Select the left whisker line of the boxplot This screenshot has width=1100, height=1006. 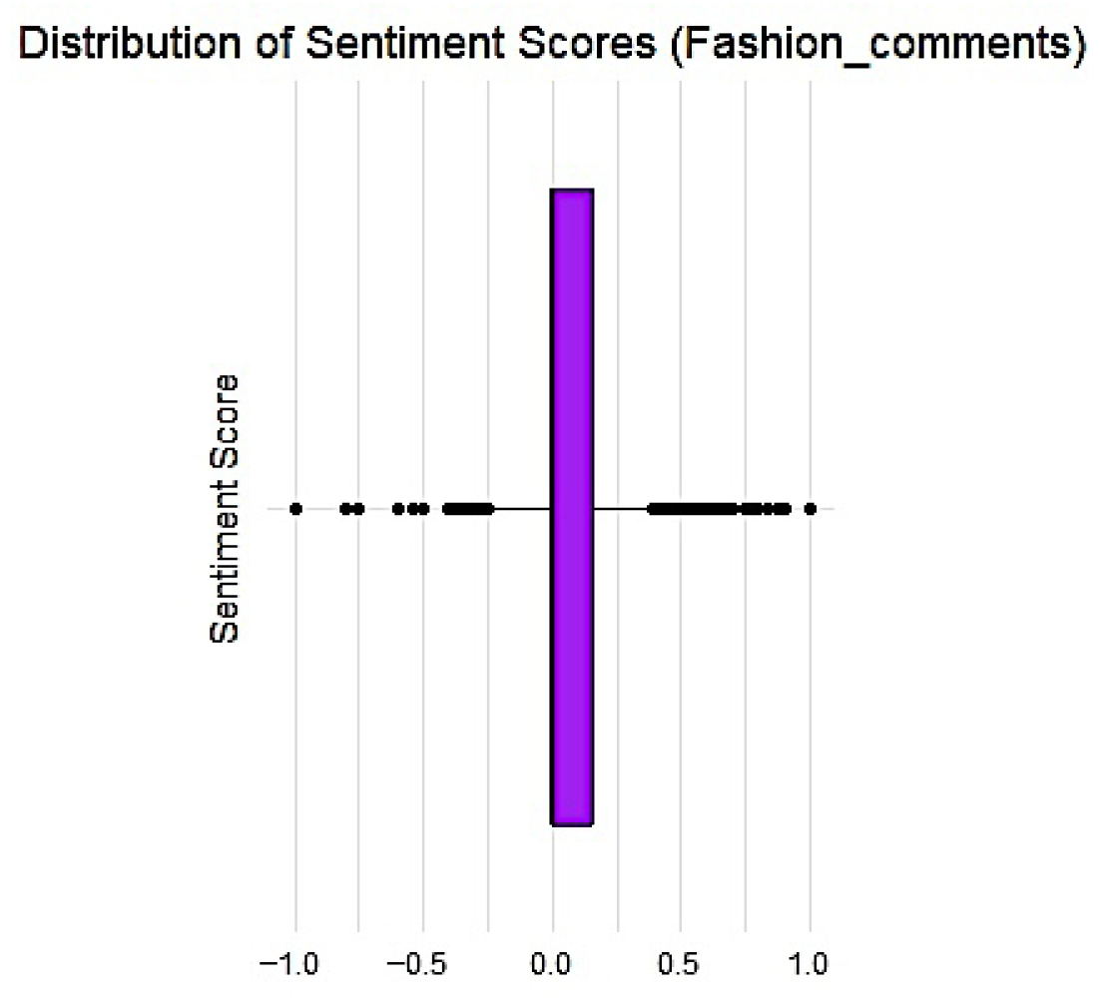pos(521,509)
